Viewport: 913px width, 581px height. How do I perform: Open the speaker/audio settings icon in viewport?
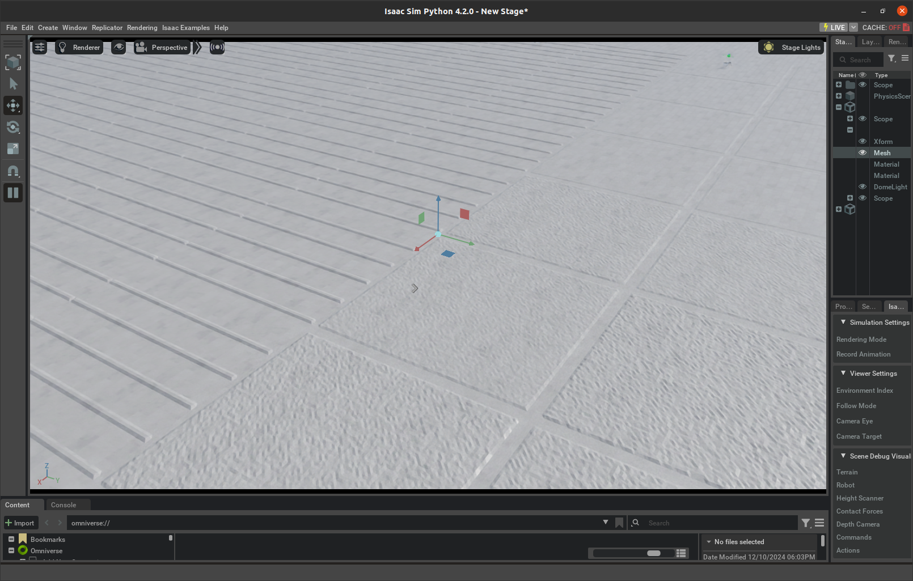[x=217, y=48]
